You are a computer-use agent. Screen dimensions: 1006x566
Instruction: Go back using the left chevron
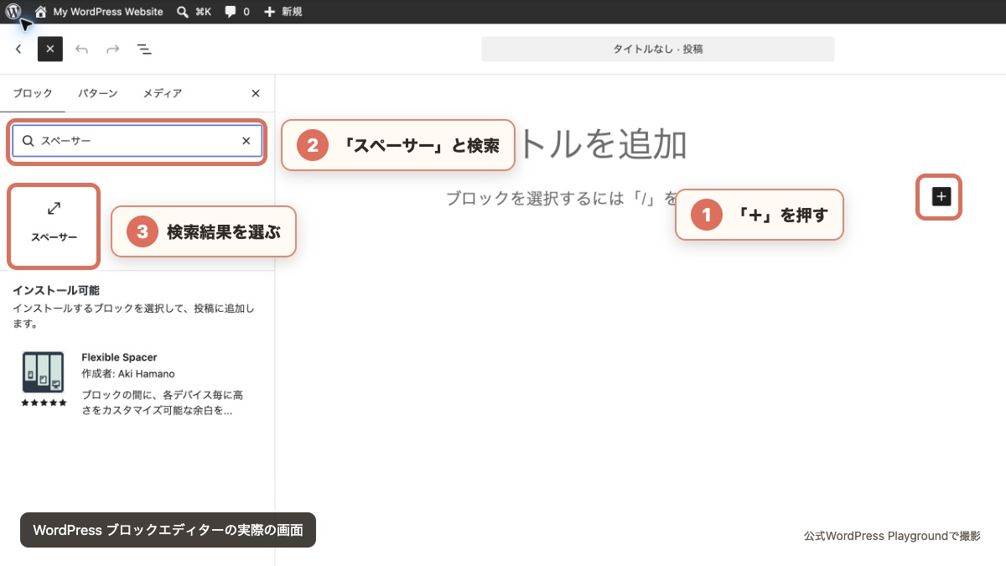pyautogui.click(x=18, y=49)
